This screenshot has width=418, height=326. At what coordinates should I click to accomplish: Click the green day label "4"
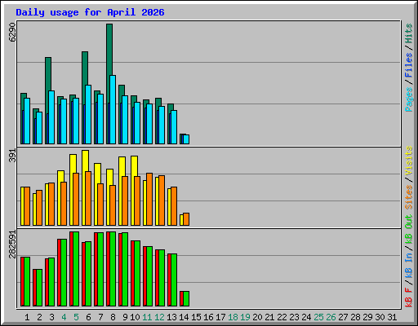point(64,317)
